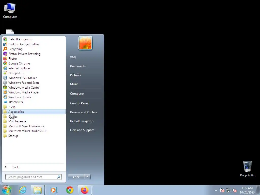The height and width of the screenshot is (195, 260).
Task: Open Windows Media Center
Action: [x=34, y=87]
